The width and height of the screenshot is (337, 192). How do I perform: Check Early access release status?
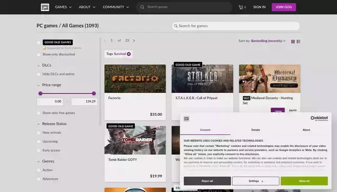[x=38, y=151]
